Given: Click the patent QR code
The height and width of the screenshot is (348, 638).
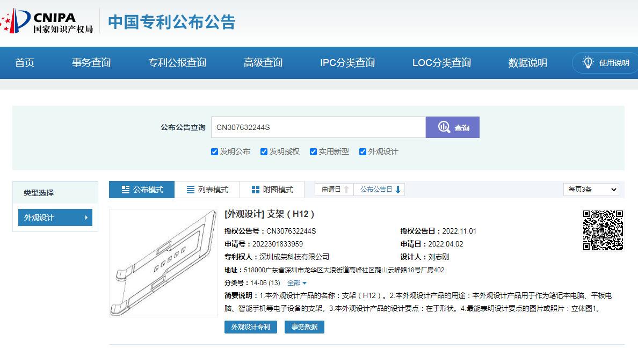Looking at the screenshot, I should tap(603, 230).
